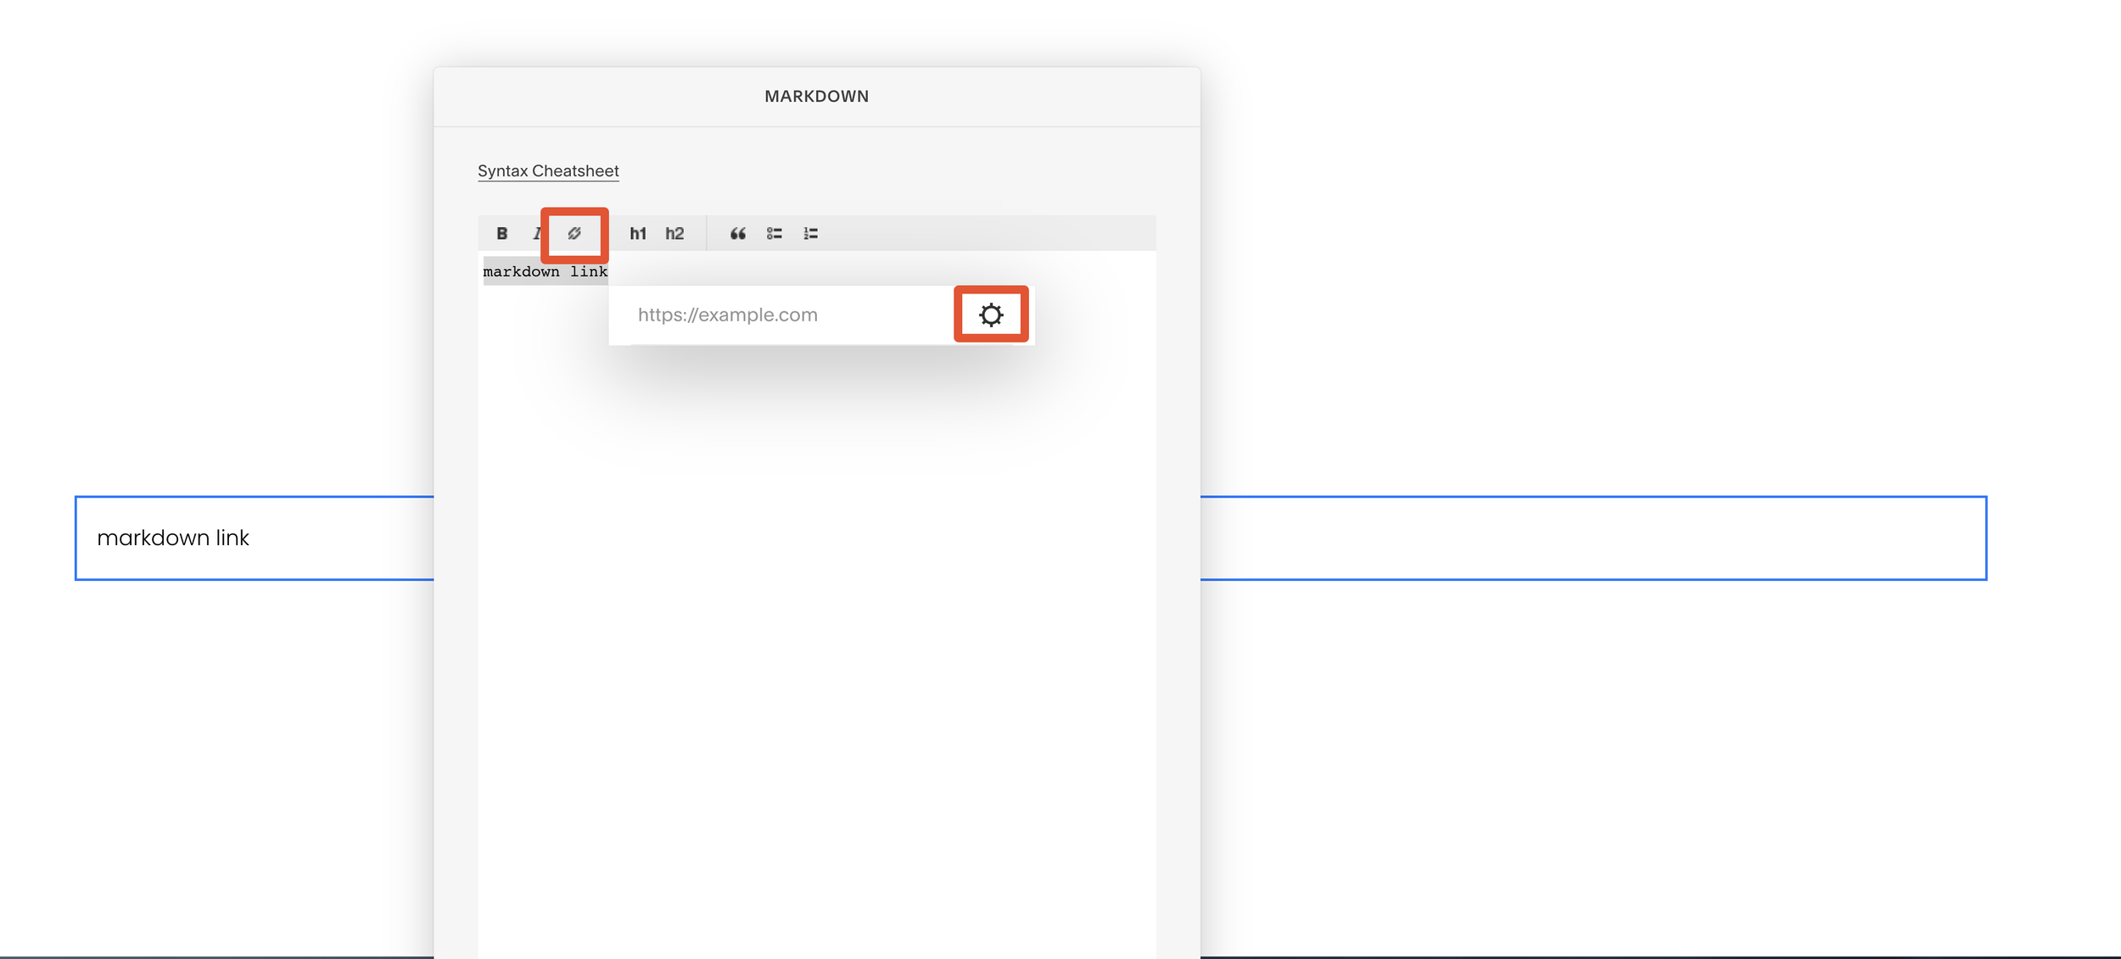The height and width of the screenshot is (959, 2121).
Task: Apply italic formatting with the I icon
Action: pyautogui.click(x=537, y=234)
